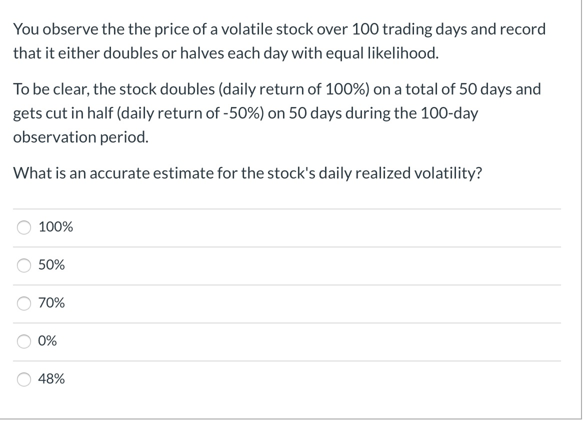The height and width of the screenshot is (442, 584).
Task: Click the radio circle beside 0%
Action: click(23, 341)
